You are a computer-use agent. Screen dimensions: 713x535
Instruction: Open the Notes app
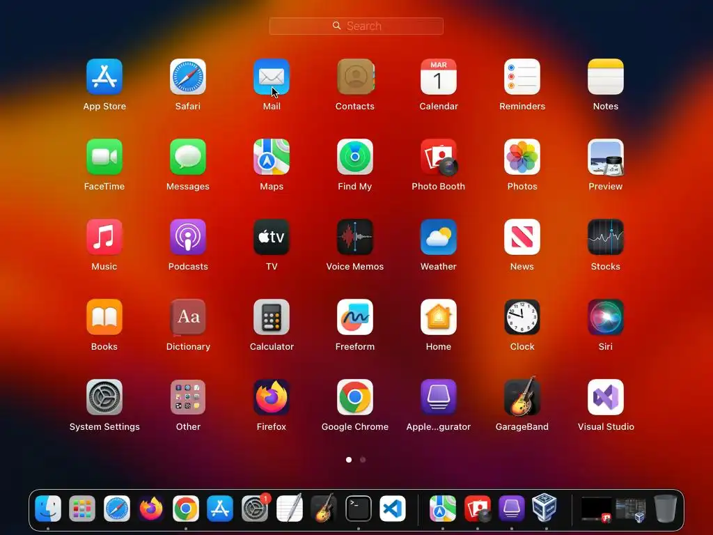click(x=606, y=77)
